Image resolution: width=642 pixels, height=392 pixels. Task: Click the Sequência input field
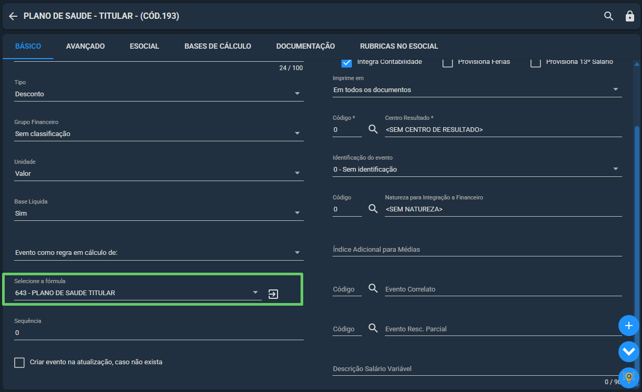pyautogui.click(x=159, y=332)
